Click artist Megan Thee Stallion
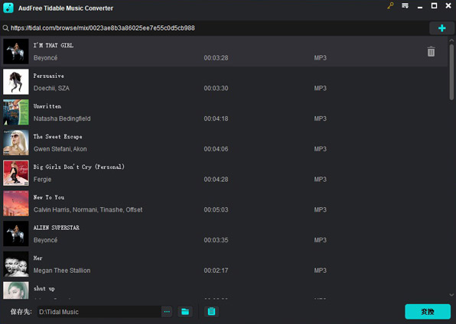The width and height of the screenshot is (456, 324). click(62, 271)
